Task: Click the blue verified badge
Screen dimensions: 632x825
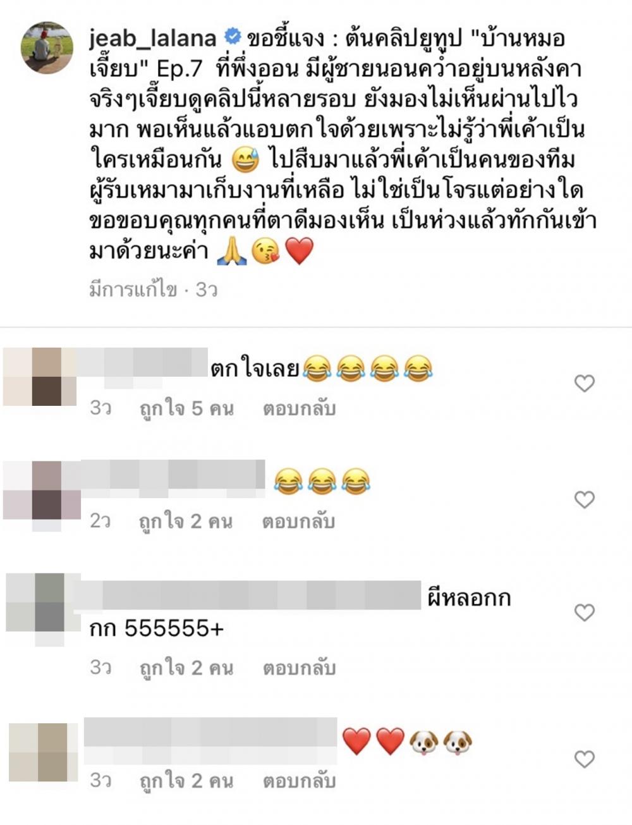Action: coord(233,37)
